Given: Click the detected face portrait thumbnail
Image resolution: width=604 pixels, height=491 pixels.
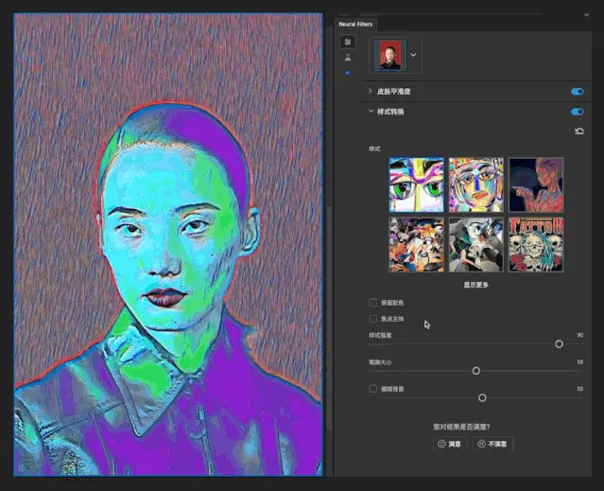Looking at the screenshot, I should 390,55.
